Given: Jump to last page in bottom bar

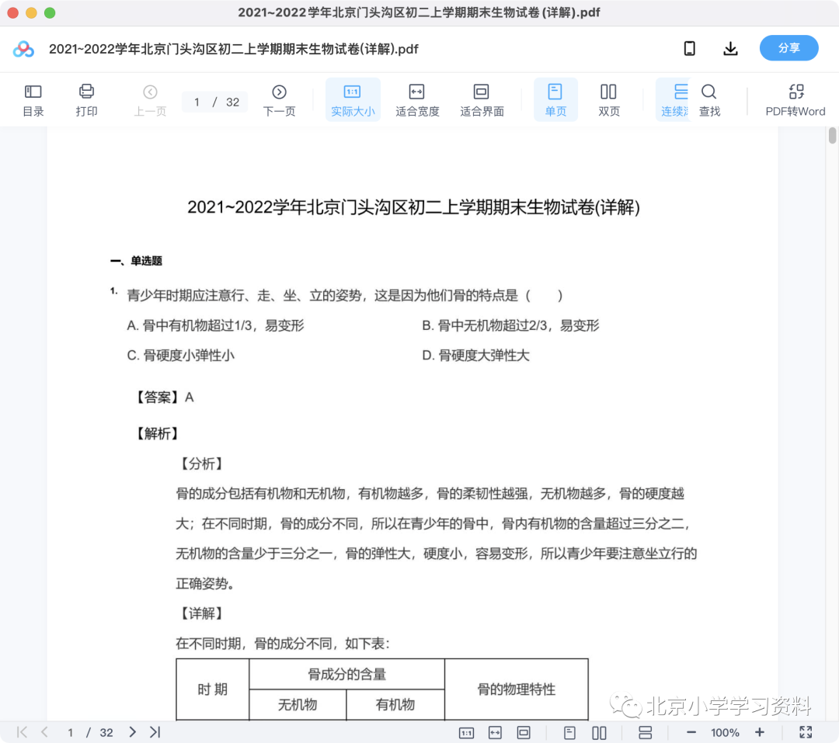Looking at the screenshot, I should point(155,732).
